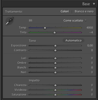Screen dimensions: 98x100
Task: Click the Contrasto slider handle
Action: click(x=55, y=50)
